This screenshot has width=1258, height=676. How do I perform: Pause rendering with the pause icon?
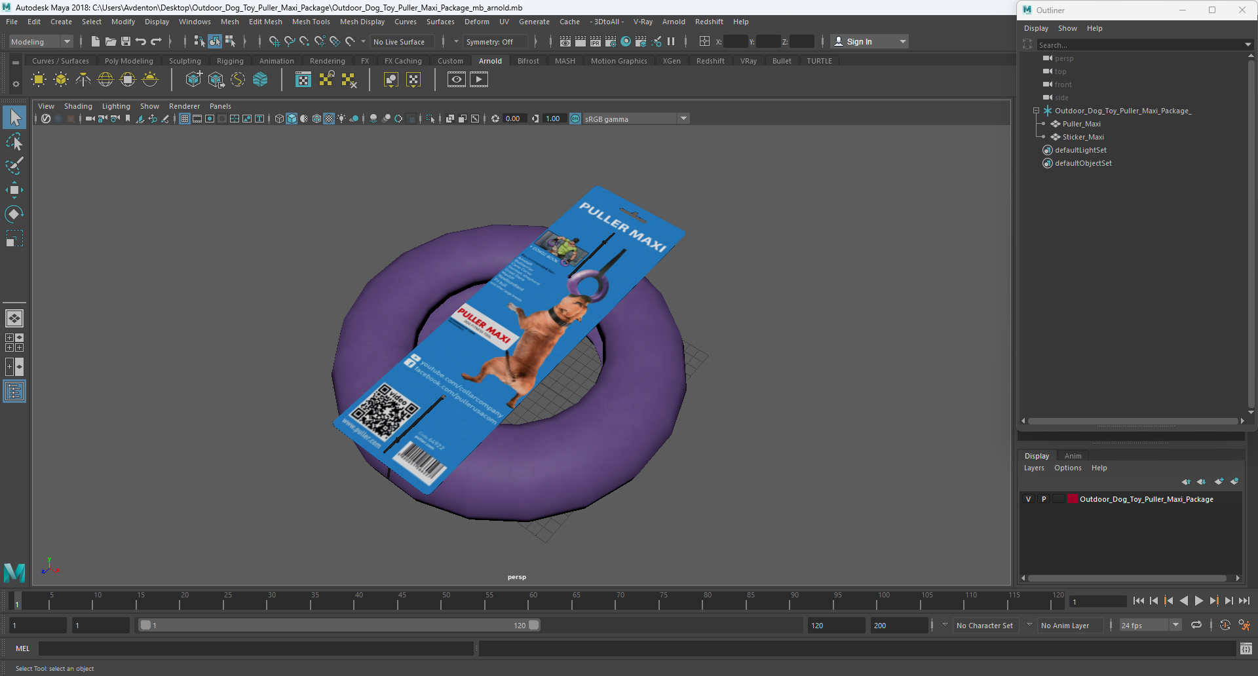coord(671,41)
